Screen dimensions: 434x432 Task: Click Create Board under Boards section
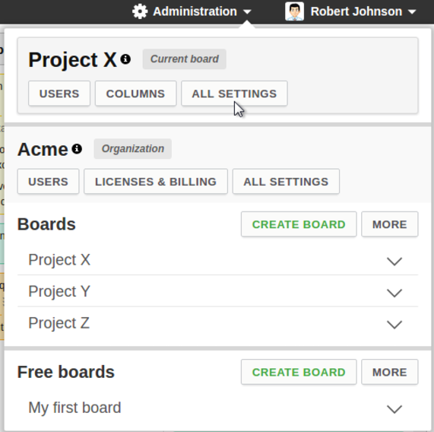click(299, 224)
